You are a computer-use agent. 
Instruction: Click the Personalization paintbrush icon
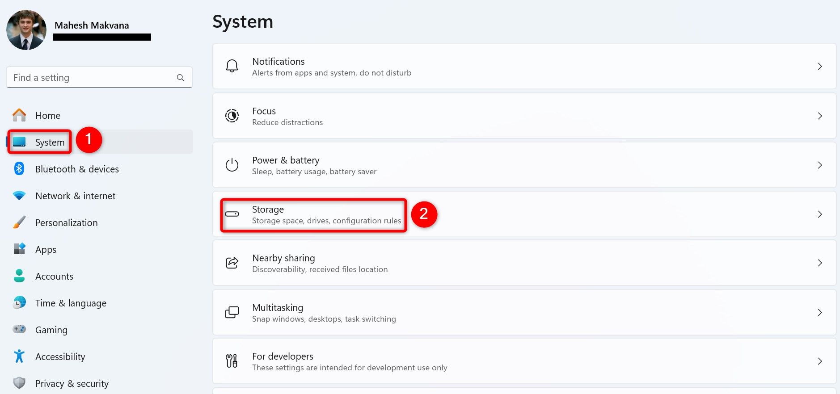19,222
